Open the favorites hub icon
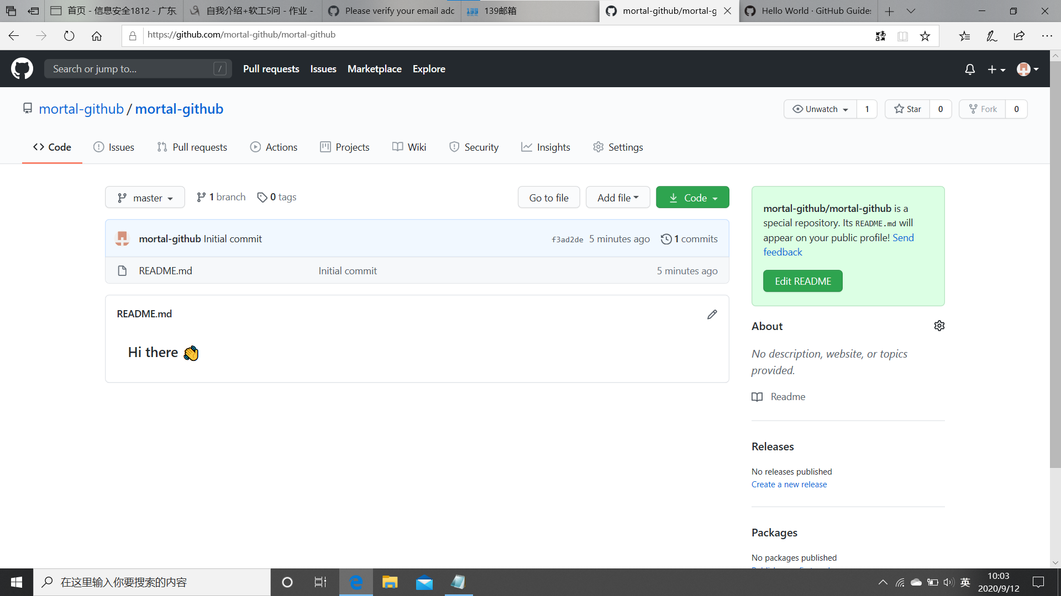This screenshot has width=1061, height=596. [965, 36]
